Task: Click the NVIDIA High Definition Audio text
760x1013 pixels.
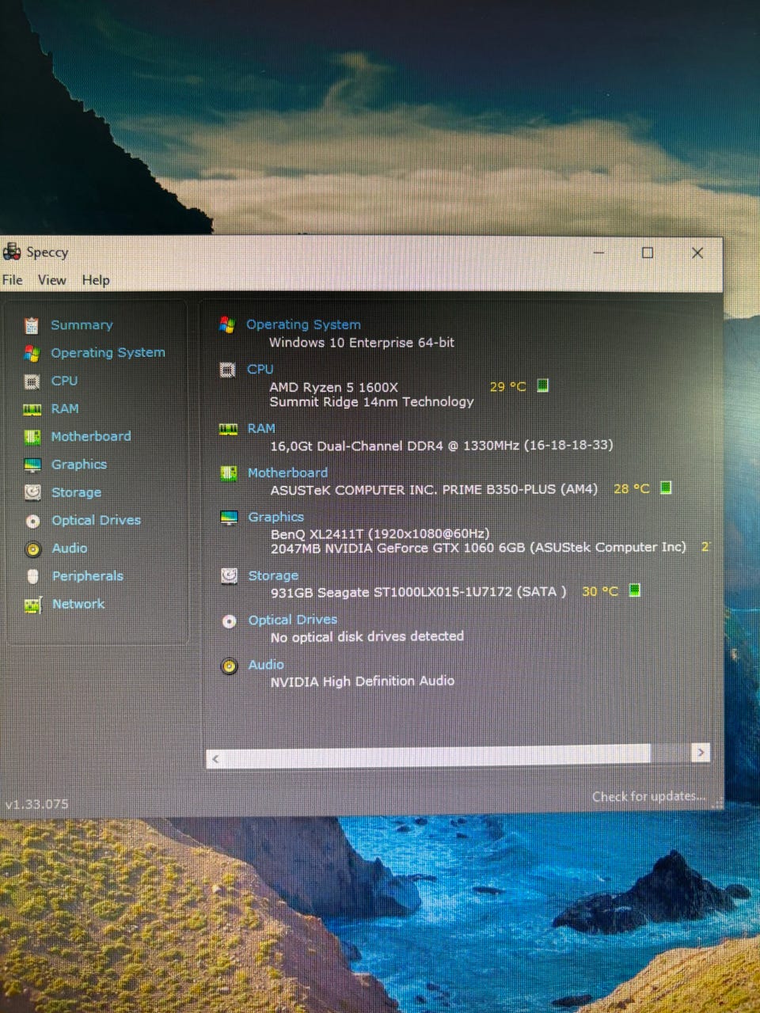Action: point(363,681)
